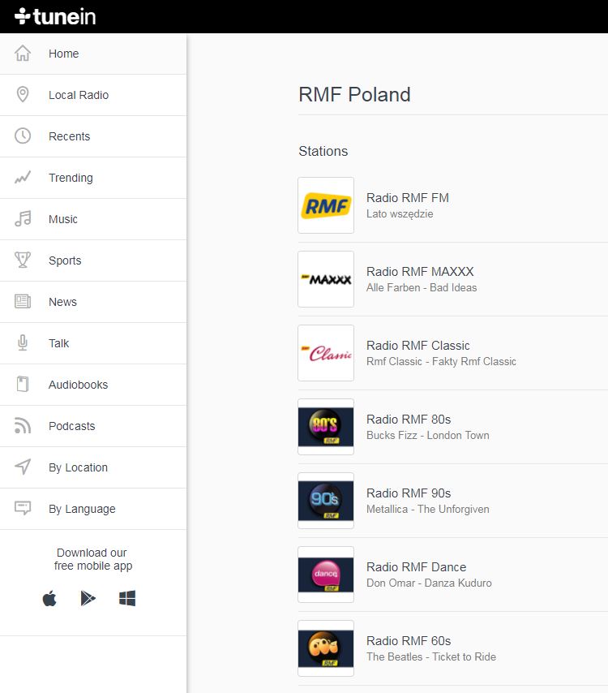The height and width of the screenshot is (693, 608).
Task: Open Radio RMF 60s station title
Action: (409, 640)
